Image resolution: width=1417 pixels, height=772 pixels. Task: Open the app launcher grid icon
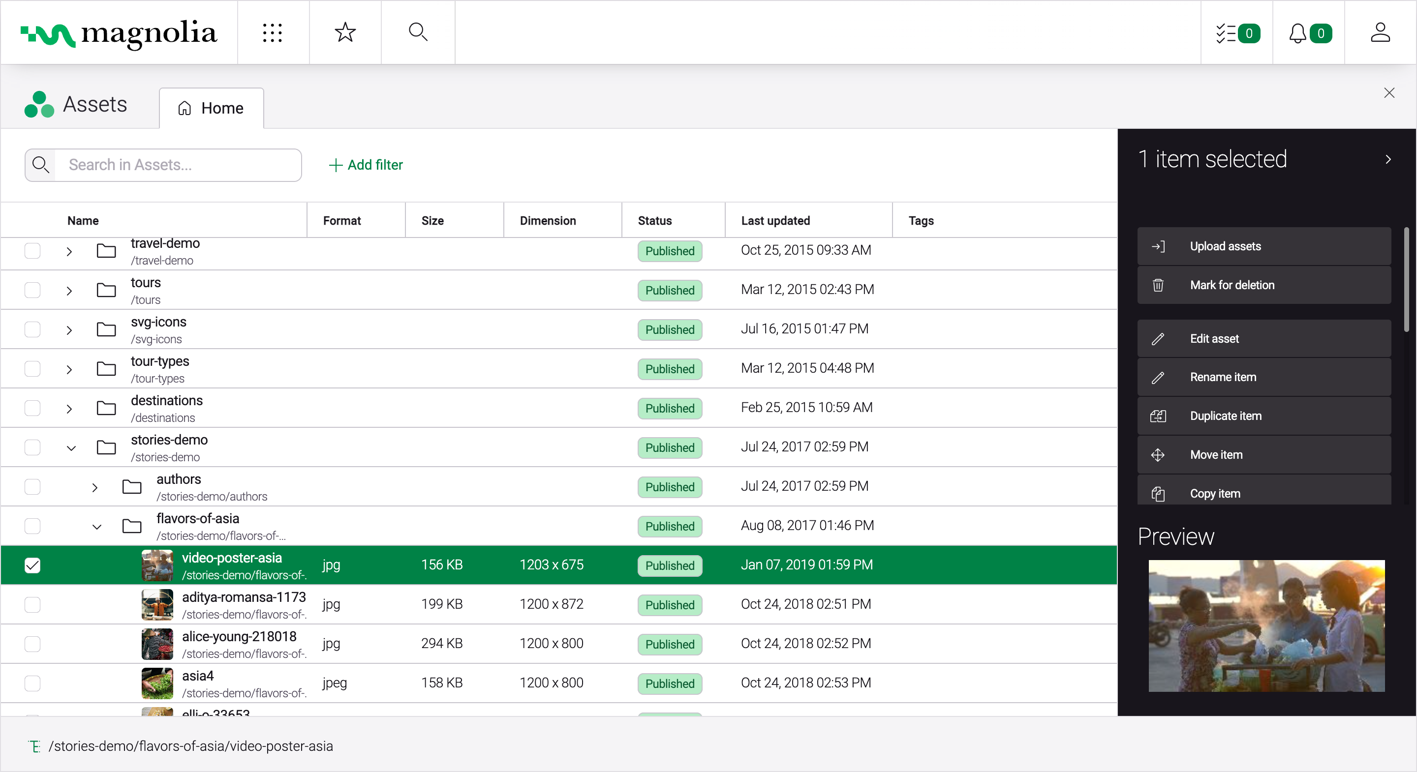(272, 32)
